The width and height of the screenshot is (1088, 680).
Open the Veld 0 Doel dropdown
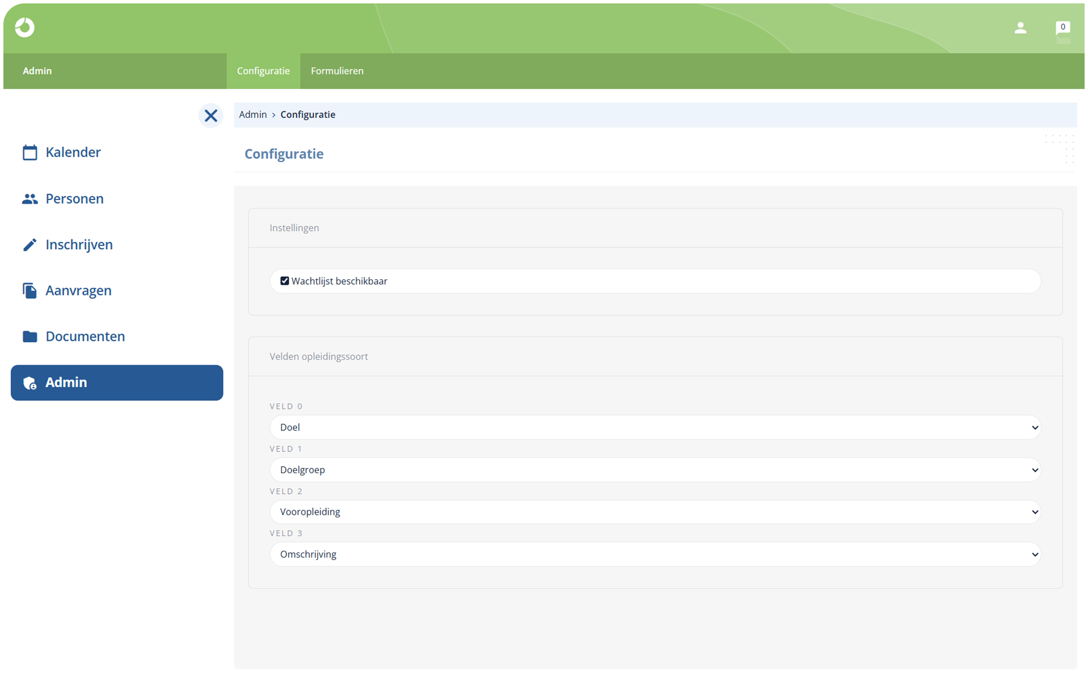click(x=655, y=427)
